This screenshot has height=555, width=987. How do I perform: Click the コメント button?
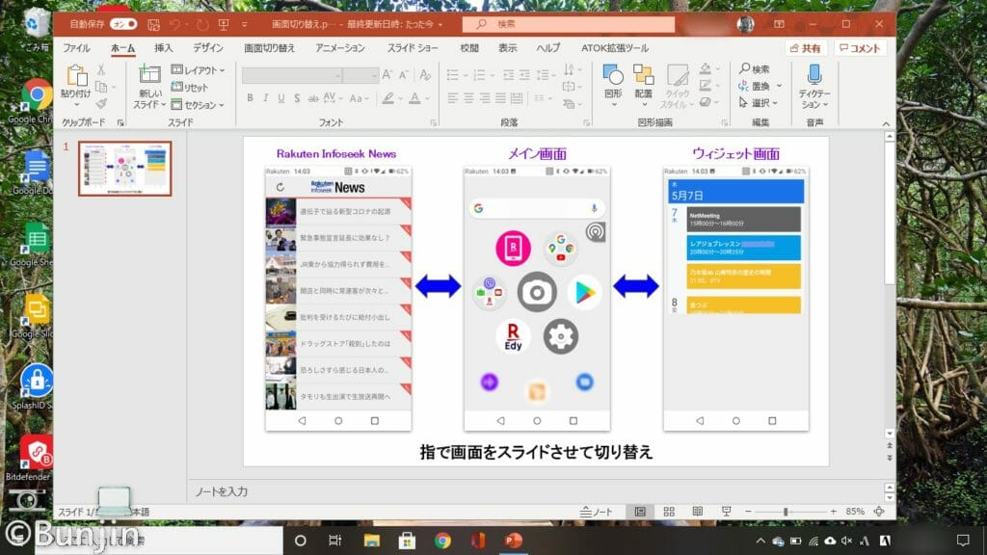[860, 48]
